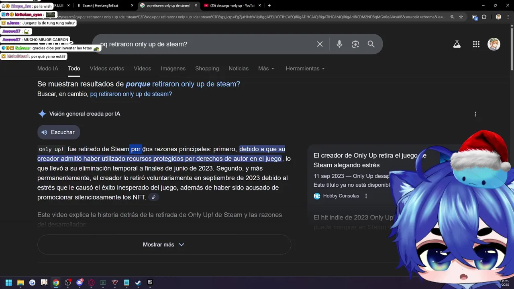Click 'Visión general creada por IA' heading
The image size is (514, 289).
coord(85,114)
